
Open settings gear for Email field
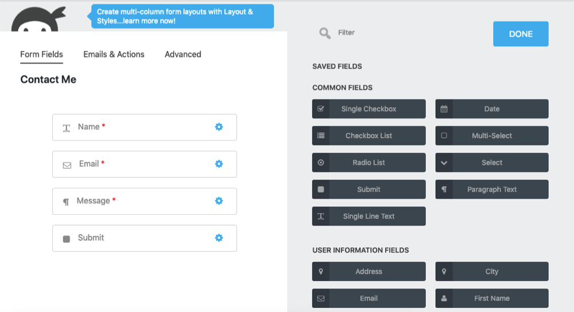point(219,164)
